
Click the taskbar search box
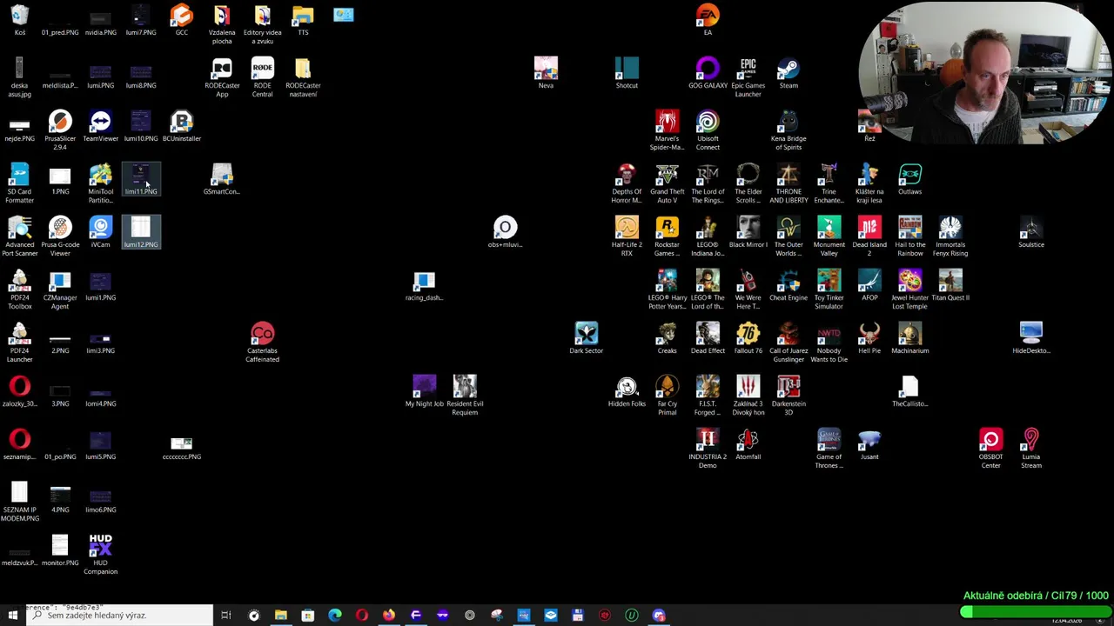(x=119, y=615)
